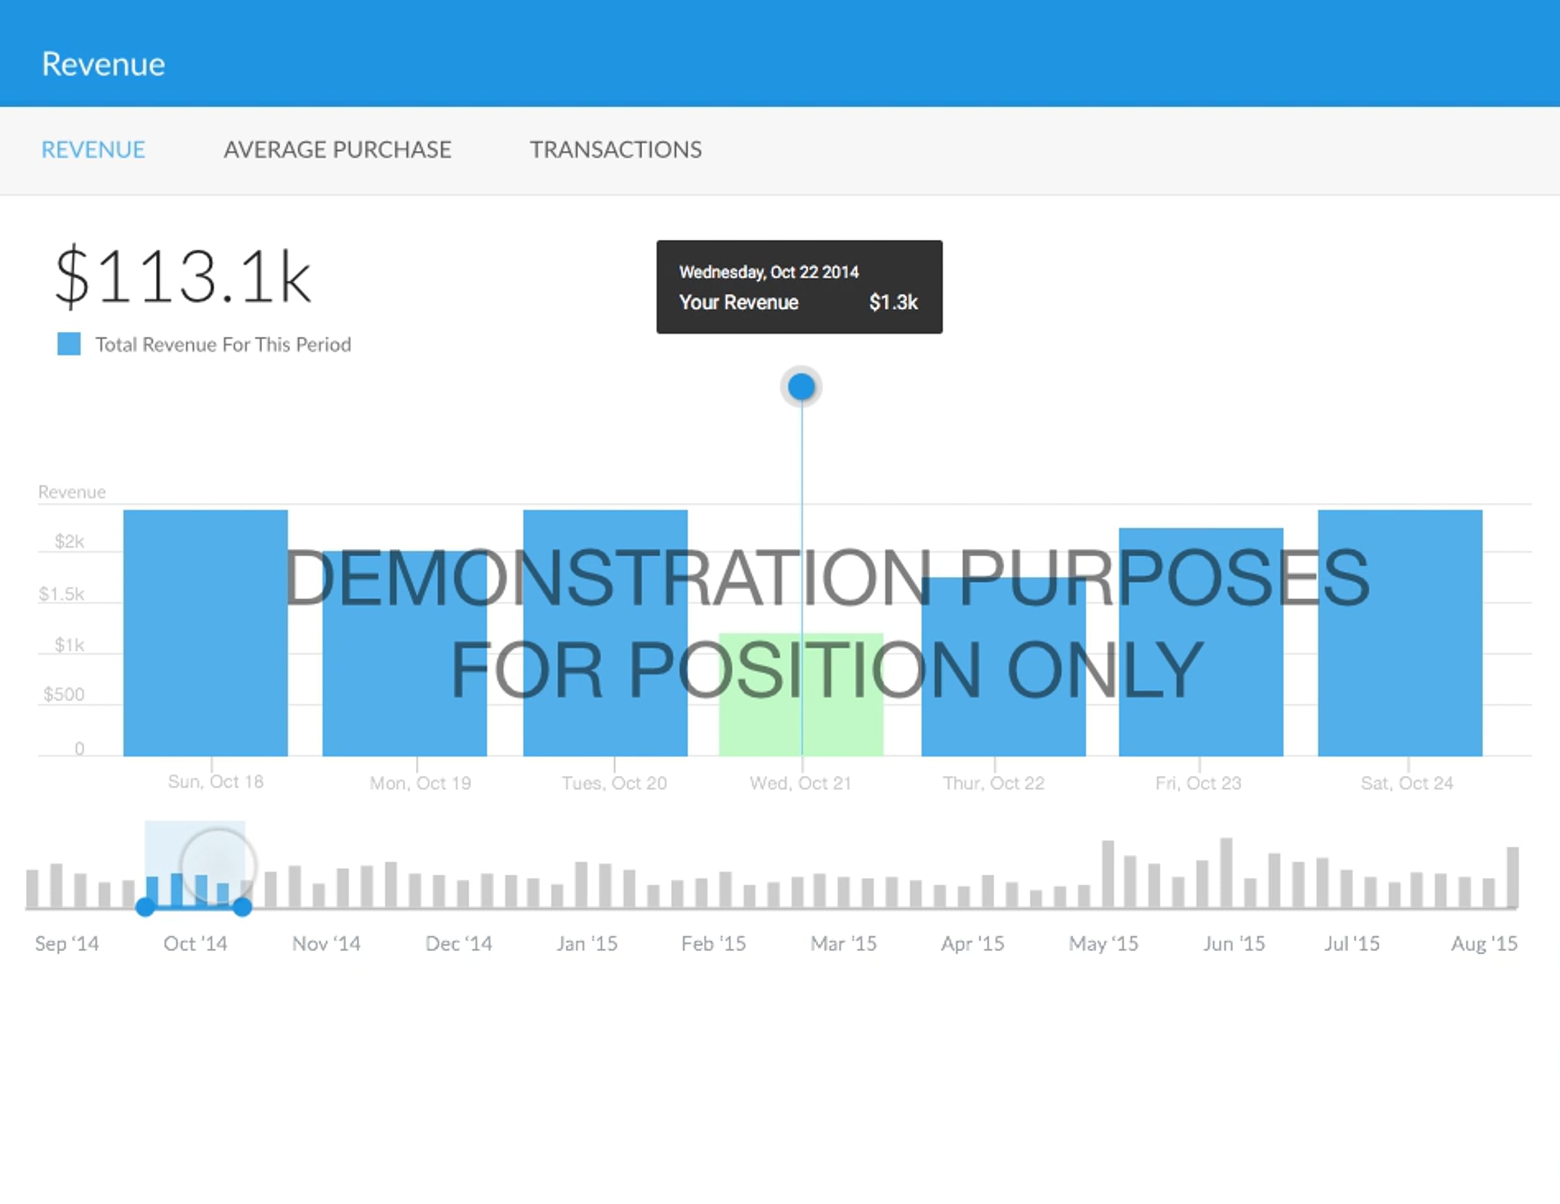This screenshot has height=1204, width=1560.
Task: Click the blue Total Revenue legend swatch
Action: coord(70,344)
